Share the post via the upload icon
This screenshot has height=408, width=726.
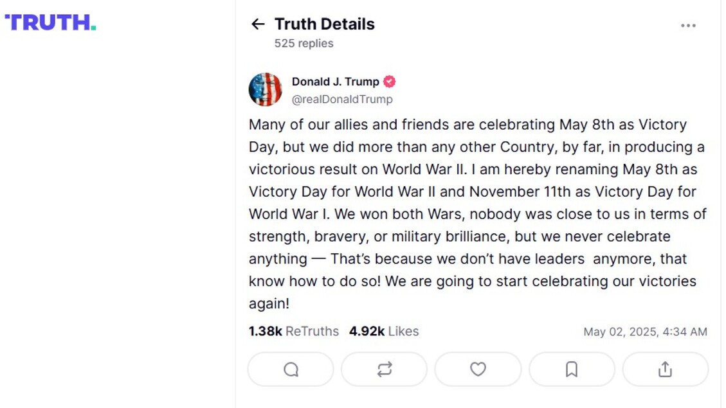click(x=665, y=369)
